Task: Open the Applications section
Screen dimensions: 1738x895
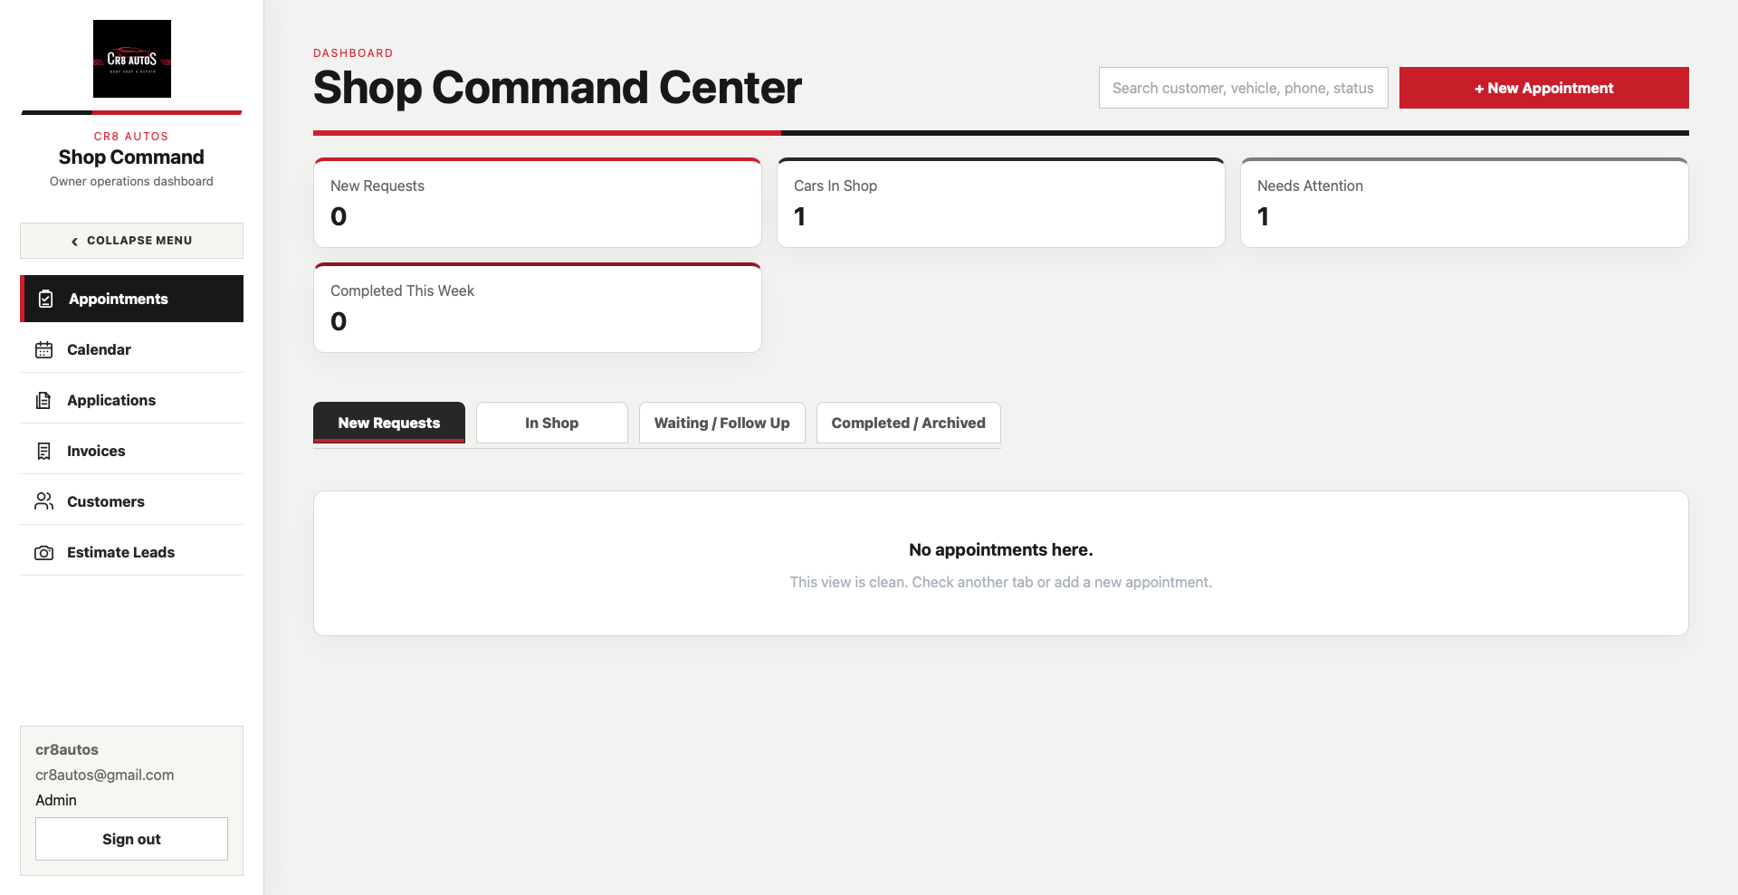Action: pyautogui.click(x=132, y=400)
